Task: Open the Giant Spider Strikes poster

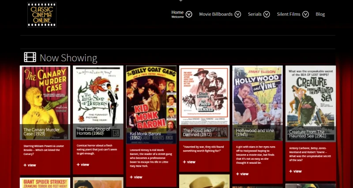Action: pos(45,183)
